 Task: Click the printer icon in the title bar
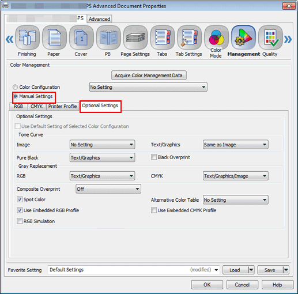click(x=6, y=6)
